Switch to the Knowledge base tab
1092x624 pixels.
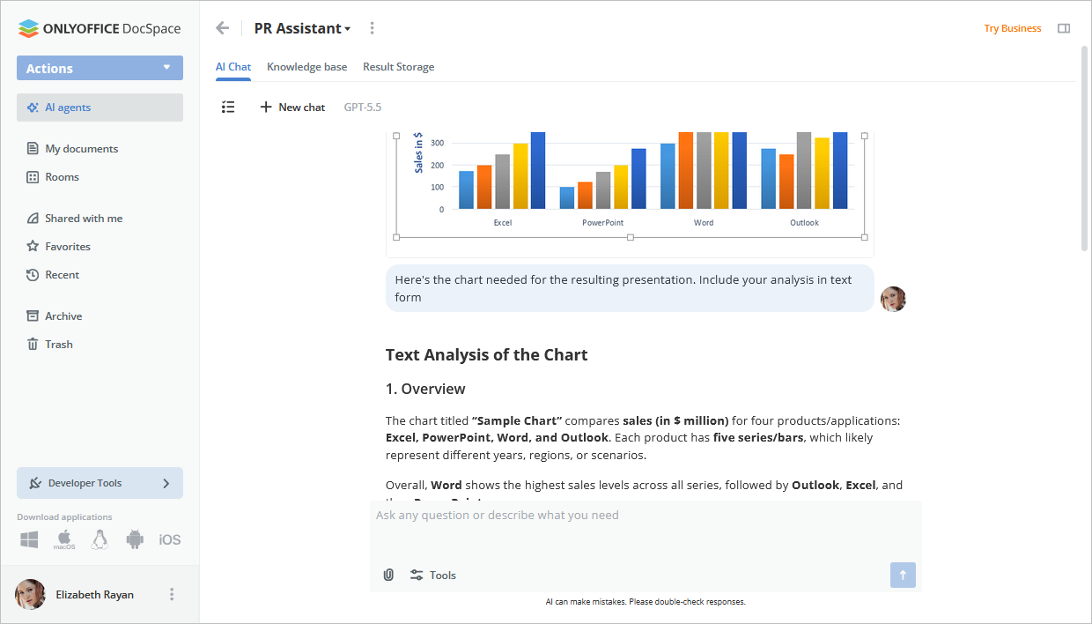click(306, 67)
